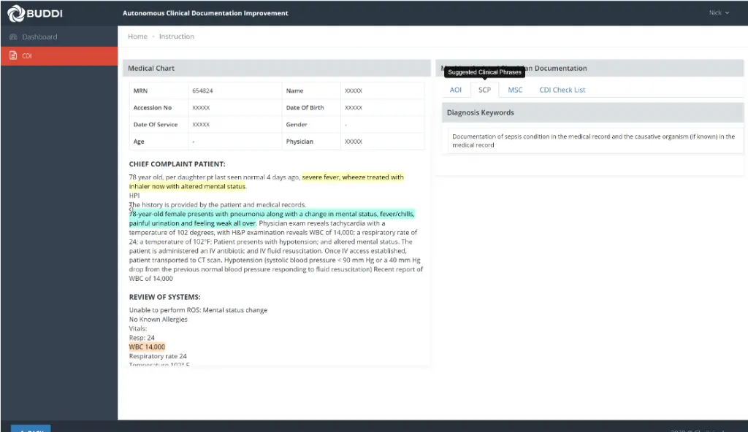Click the Back button
This screenshot has width=748, height=432.
pyautogui.click(x=31, y=428)
